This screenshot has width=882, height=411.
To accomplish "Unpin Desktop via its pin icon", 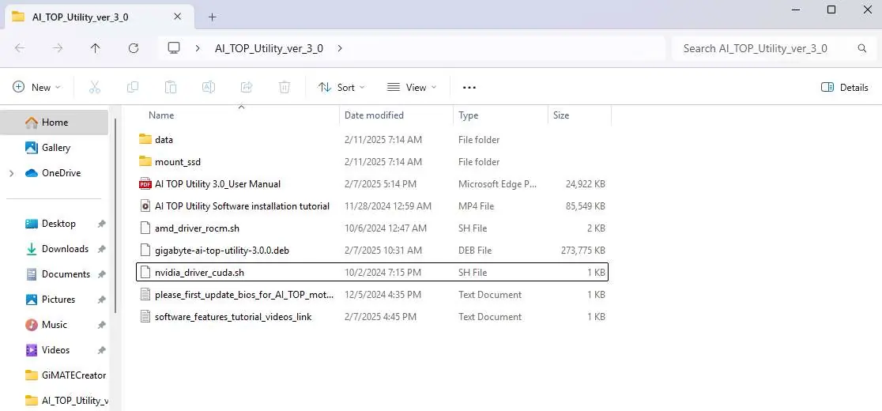I will coord(101,224).
